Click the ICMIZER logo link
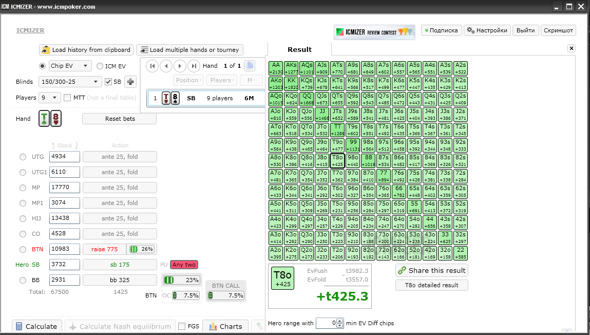 coord(30,30)
